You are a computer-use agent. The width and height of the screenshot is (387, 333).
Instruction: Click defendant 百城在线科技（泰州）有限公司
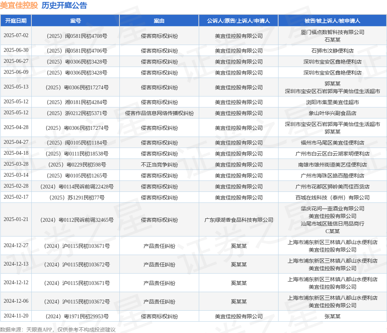333,198
